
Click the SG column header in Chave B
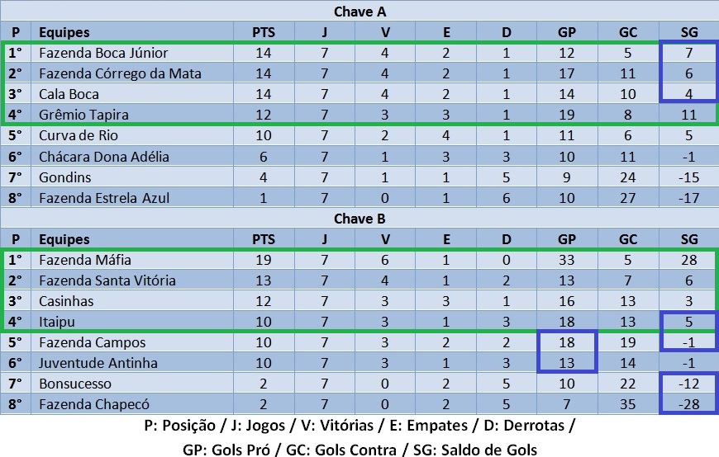pyautogui.click(x=688, y=239)
